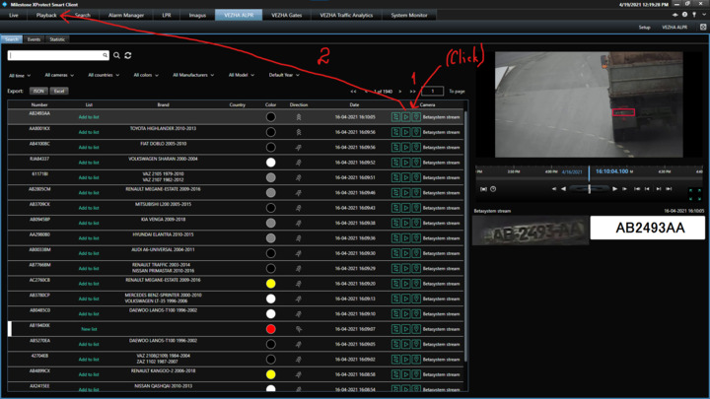
Task: Expand the All time filter dropdown
Action: [x=20, y=75]
